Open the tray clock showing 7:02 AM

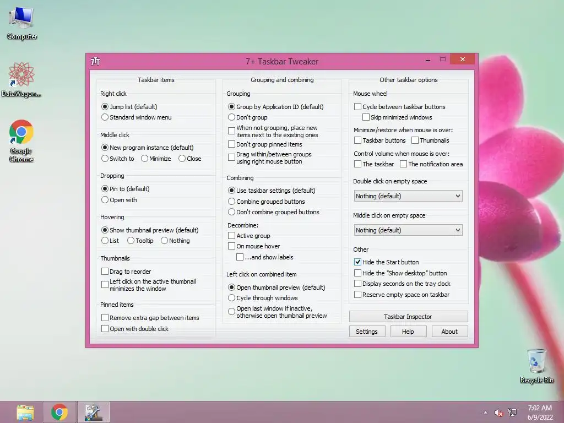click(540, 413)
